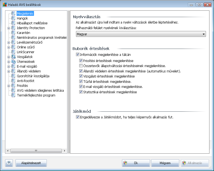Image resolution: width=214 pixels, height=171 pixels.
Task: Click the tree horizontal scrollbar thumb
Action: click(36, 151)
